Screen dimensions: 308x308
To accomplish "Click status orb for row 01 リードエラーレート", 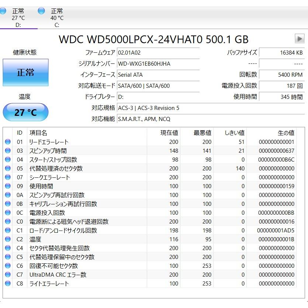I will tap(8, 142).
